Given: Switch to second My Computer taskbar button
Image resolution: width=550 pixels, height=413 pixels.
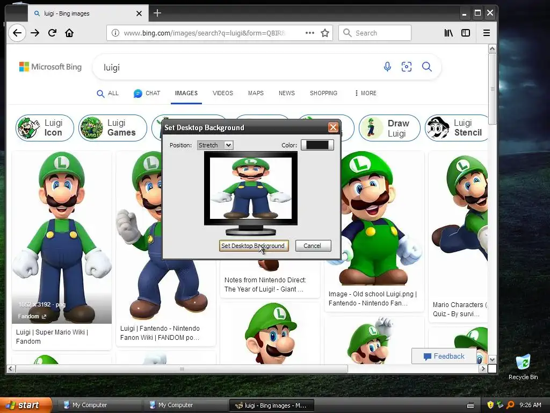Looking at the screenshot, I should click(185, 405).
